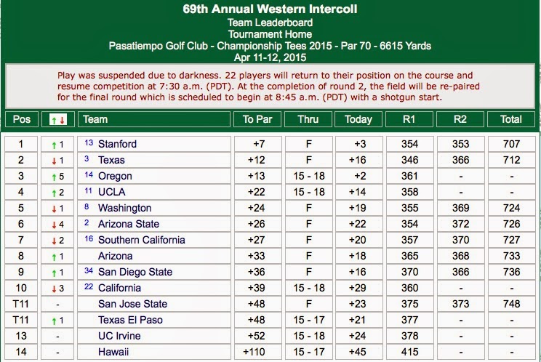The image size is (541, 362).
Task: Click the green up arrow in San Diego State's row
Action: [x=54, y=273]
